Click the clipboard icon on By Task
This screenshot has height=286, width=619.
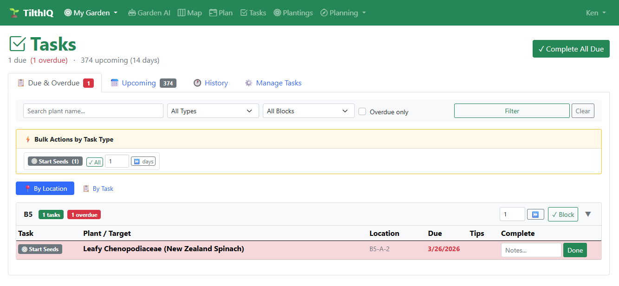(x=86, y=188)
